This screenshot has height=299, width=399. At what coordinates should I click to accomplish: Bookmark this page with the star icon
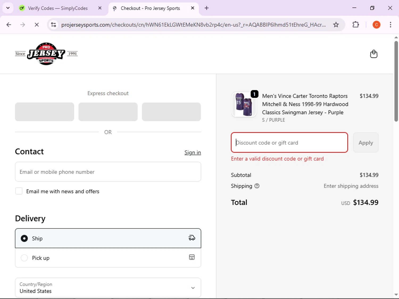[336, 25]
